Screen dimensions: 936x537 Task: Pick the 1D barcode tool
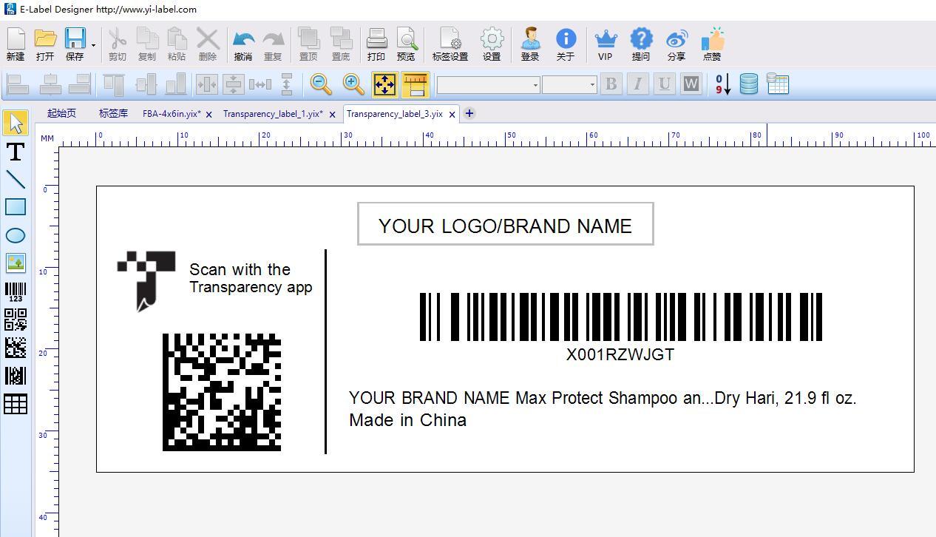16,291
